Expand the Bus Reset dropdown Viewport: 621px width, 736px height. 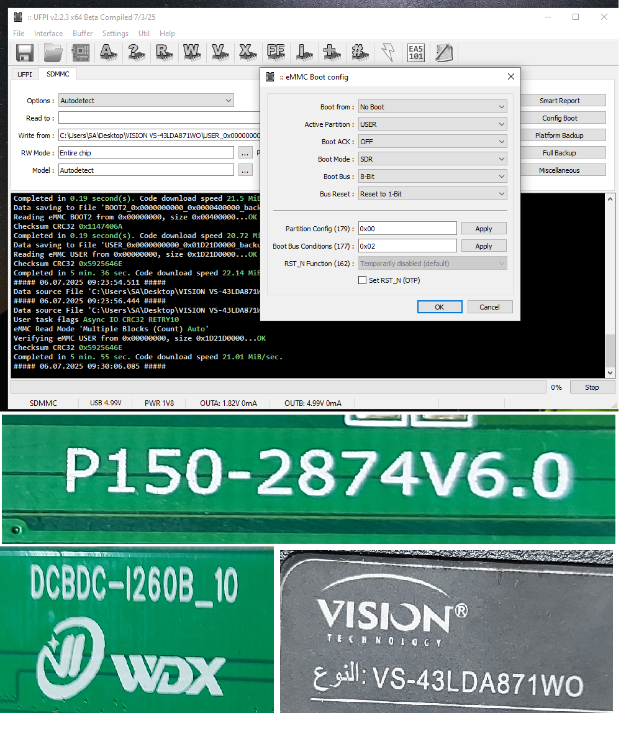pyautogui.click(x=432, y=194)
